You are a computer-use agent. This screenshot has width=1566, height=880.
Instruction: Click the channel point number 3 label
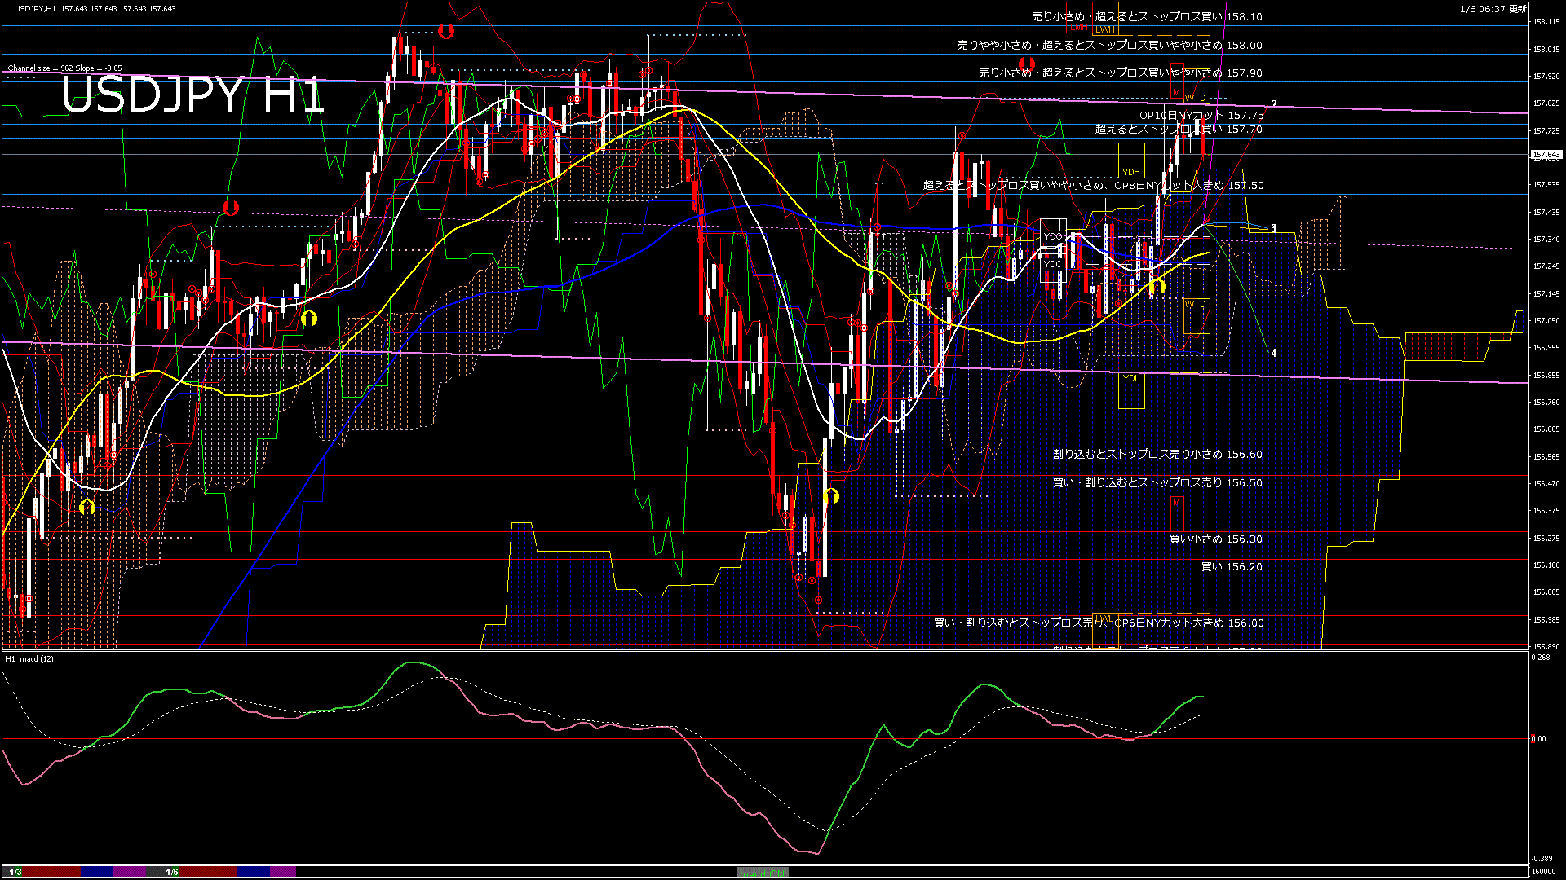pyautogui.click(x=1274, y=229)
